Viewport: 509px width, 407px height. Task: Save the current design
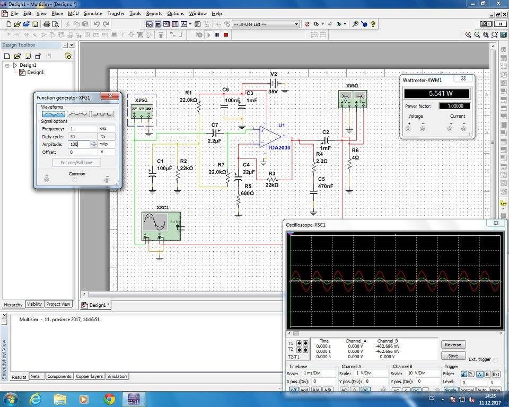click(35, 24)
